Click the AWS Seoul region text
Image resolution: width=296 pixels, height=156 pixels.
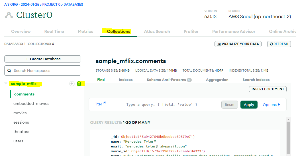[260, 16]
